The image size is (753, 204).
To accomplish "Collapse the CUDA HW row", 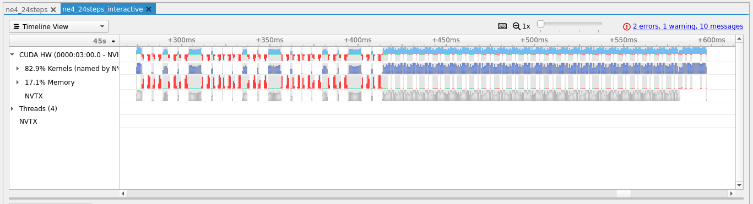I will pyautogui.click(x=12, y=54).
